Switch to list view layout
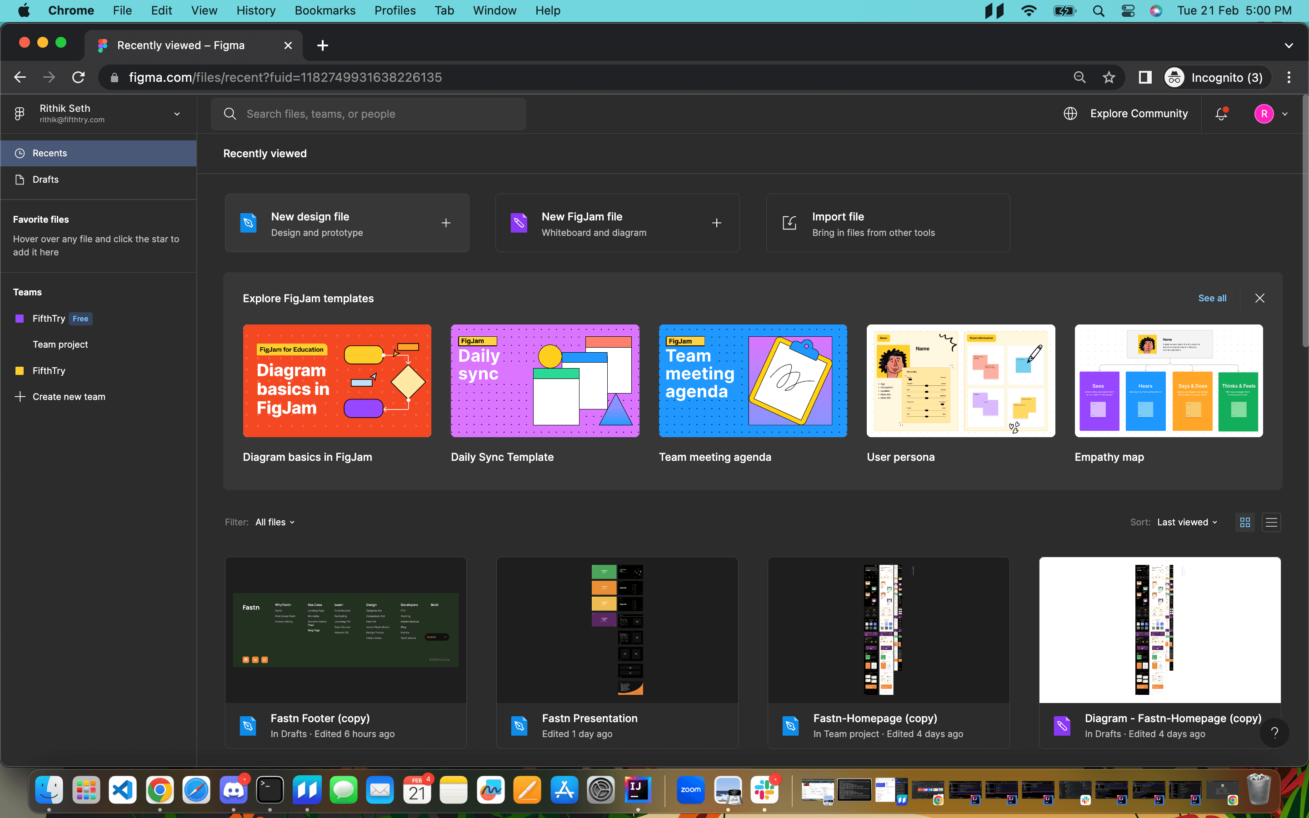The width and height of the screenshot is (1309, 818). click(1271, 522)
